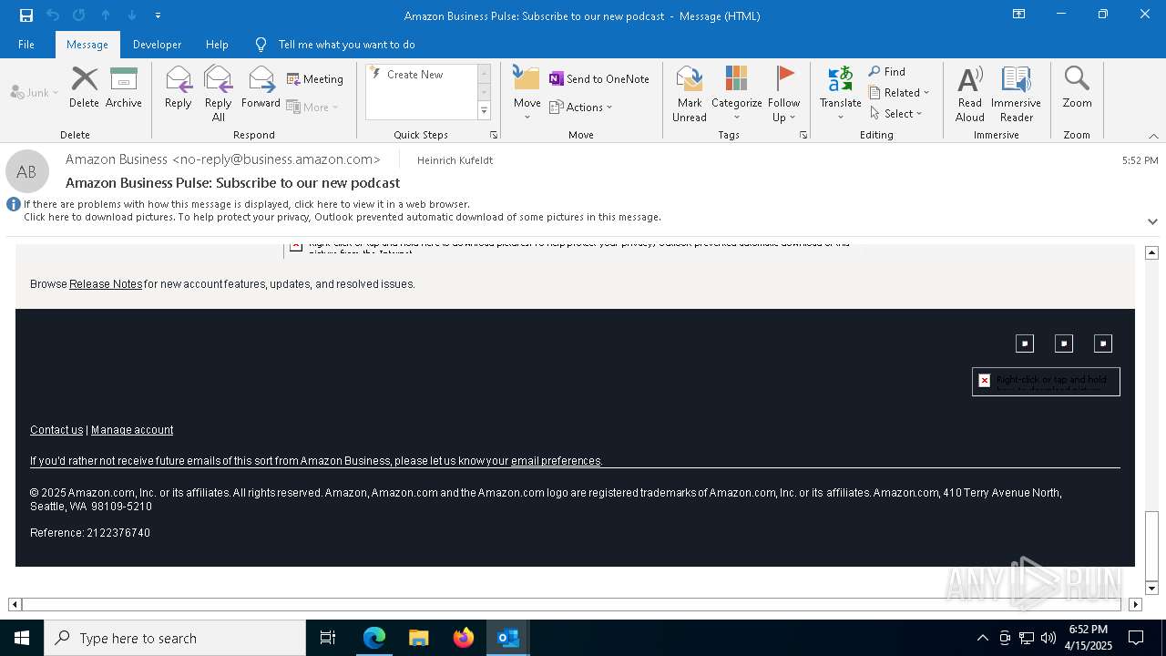The width and height of the screenshot is (1166, 656).
Task: Open the Release Notes link
Action: pos(106,284)
